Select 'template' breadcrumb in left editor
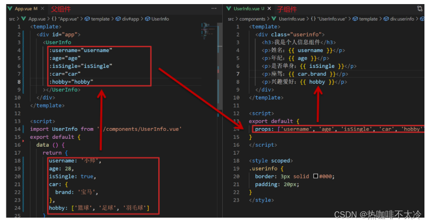429x224 pixels. click(x=100, y=19)
